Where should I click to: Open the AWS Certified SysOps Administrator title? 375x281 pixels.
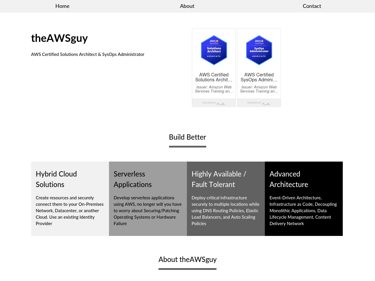tap(259, 77)
